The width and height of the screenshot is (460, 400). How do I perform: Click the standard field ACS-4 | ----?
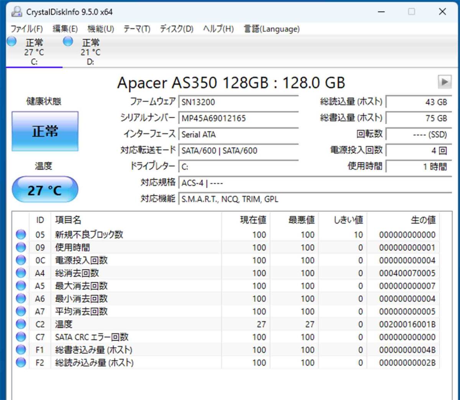pos(315,183)
